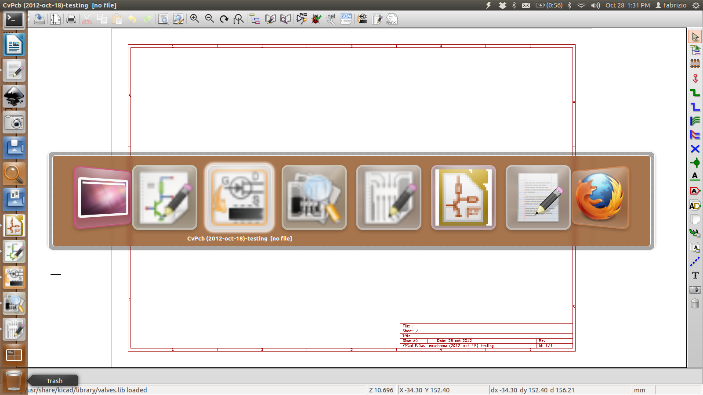Image resolution: width=703 pixels, height=395 pixels.
Task: Zoom out of the schematic
Action: [x=209, y=19]
